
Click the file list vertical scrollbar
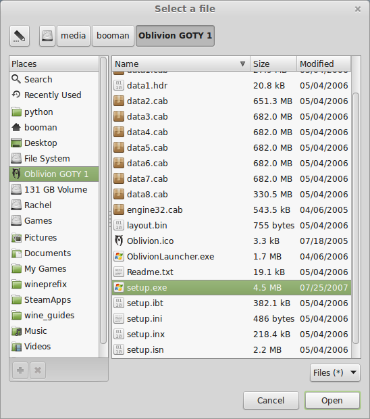coord(356,218)
